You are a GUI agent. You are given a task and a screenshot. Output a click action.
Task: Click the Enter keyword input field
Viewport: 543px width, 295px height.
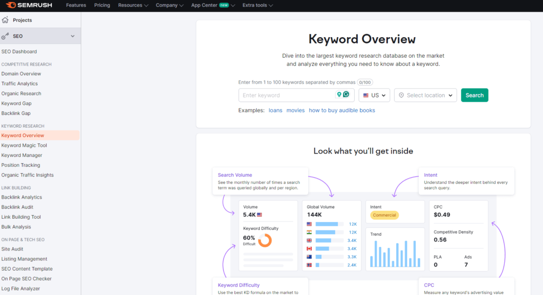point(296,95)
